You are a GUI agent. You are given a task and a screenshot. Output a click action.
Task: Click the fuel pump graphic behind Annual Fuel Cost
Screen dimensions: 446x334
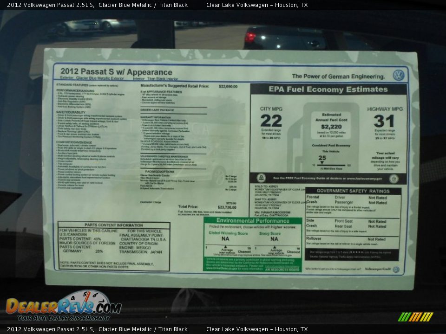pyautogui.click(x=323, y=137)
